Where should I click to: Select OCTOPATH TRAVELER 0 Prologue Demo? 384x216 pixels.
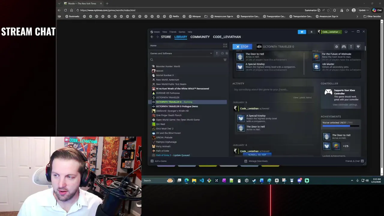click(x=177, y=106)
